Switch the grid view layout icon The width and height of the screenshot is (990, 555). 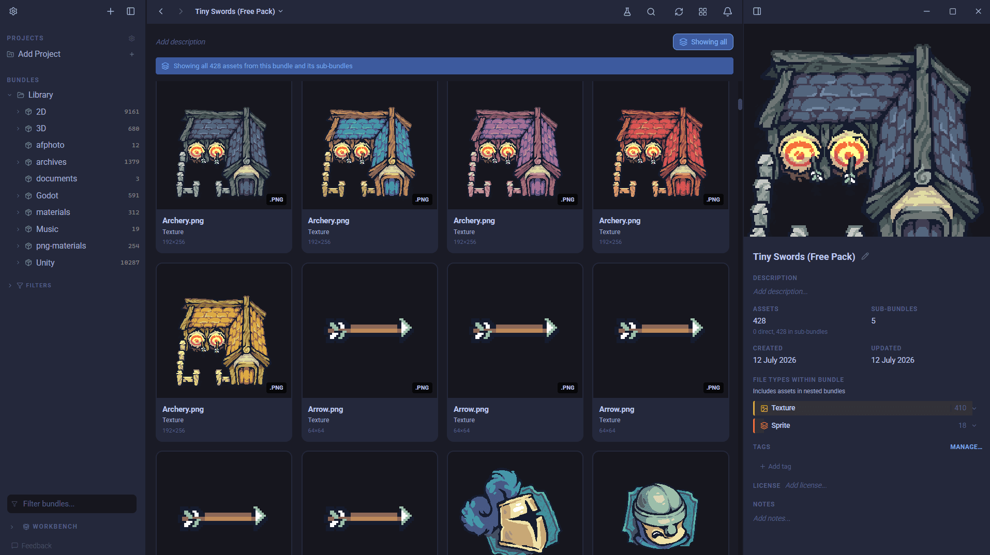pos(702,11)
